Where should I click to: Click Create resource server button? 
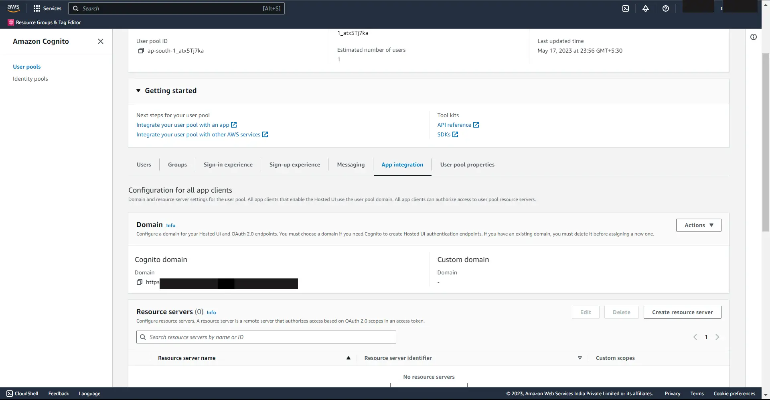(x=683, y=312)
